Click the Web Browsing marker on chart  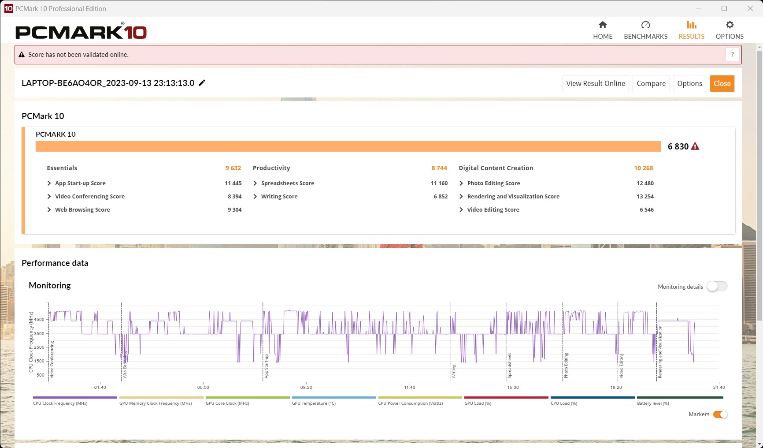click(x=125, y=364)
